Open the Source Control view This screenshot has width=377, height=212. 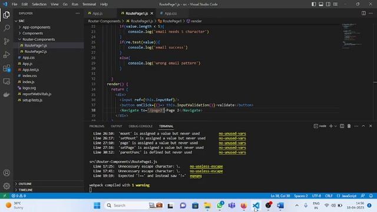tap(6, 41)
